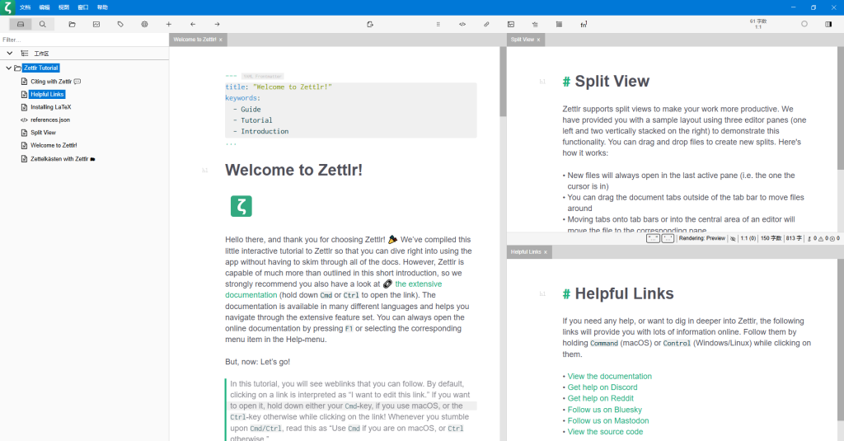This screenshot has height=441, width=844.
Task: Insert an image via picture icon
Action: 511,24
